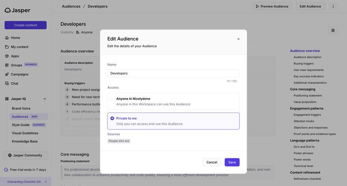
Task: Click the Edit Audience header button
Action: tap(310, 7)
